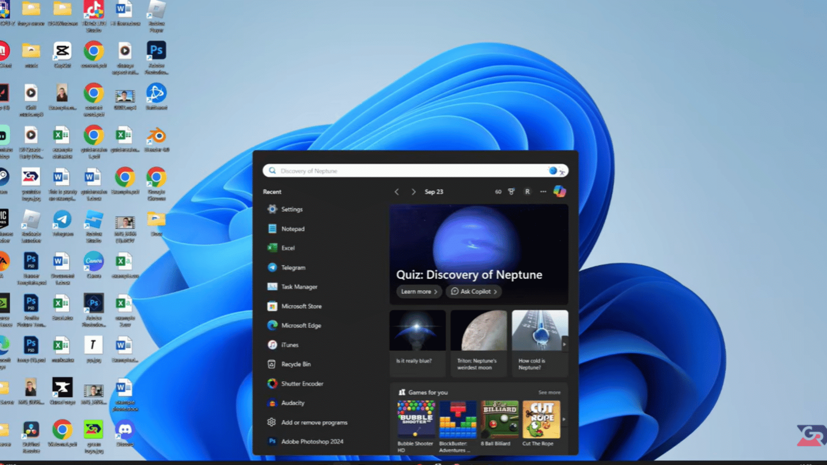
Task: Open the Copilot icon in search panel
Action: pos(560,191)
